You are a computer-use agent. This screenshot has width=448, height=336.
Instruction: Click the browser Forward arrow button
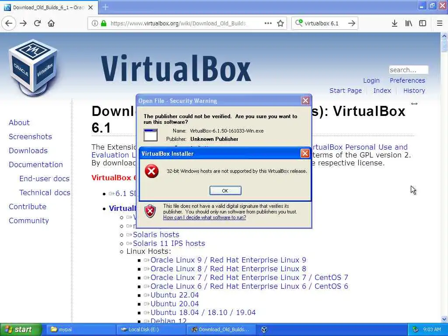(23, 23)
